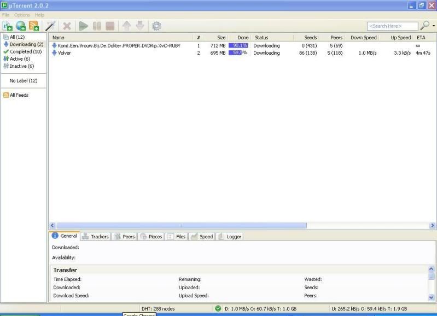
Task: Sort by the ETA column header
Action: (421, 38)
